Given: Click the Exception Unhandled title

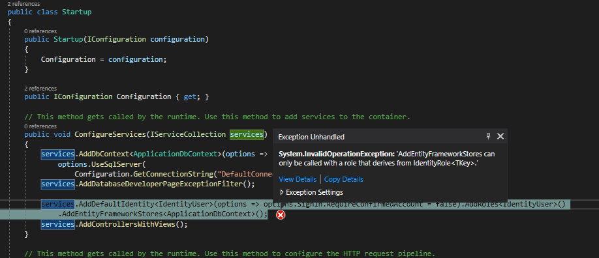Looking at the screenshot, I should 311,137.
